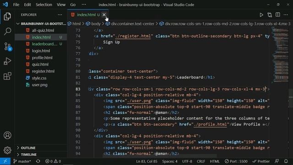This screenshot has height=165, width=293.
Task: Click Port : 5500 Live Server button
Action: (x=236, y=161)
